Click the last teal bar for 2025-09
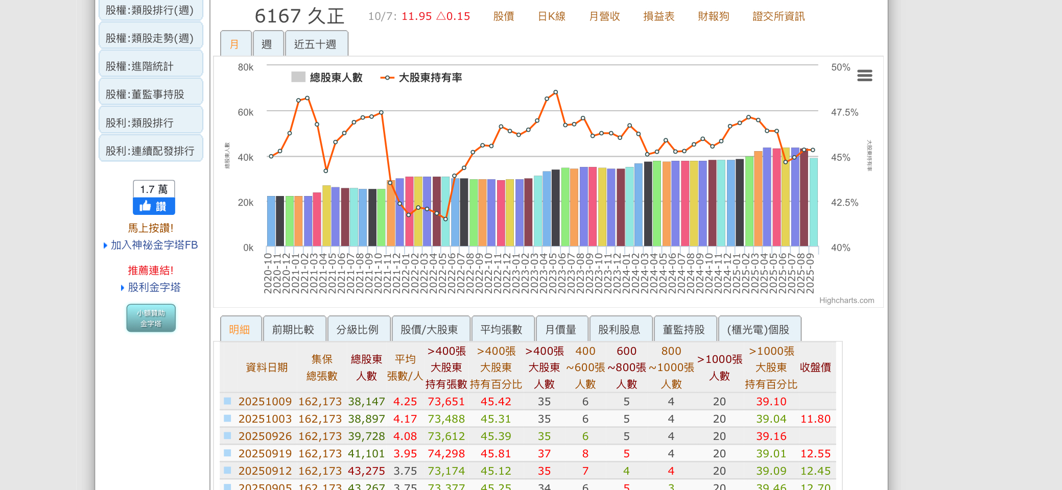Viewport: 1062px width, 490px height. pos(814,204)
